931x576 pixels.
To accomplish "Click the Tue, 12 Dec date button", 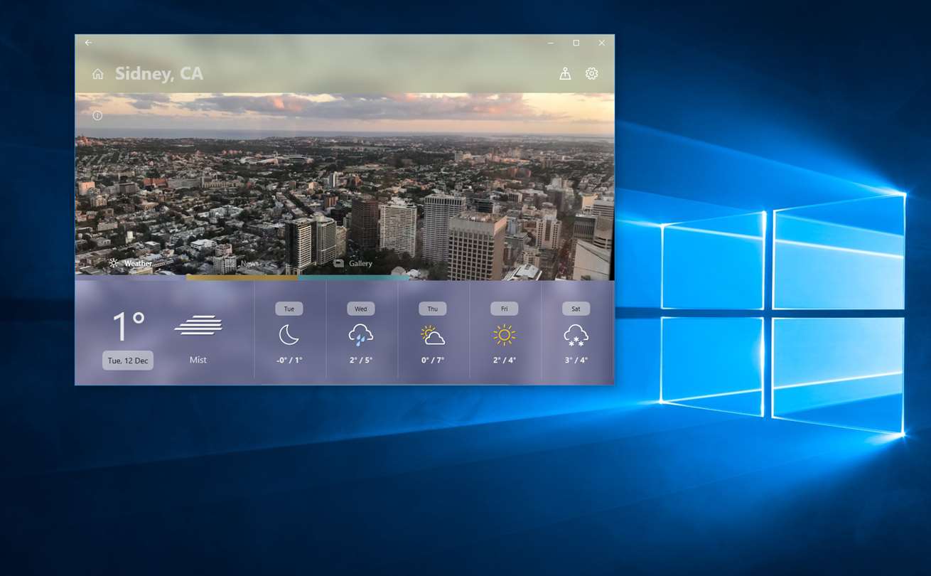I will tap(128, 361).
